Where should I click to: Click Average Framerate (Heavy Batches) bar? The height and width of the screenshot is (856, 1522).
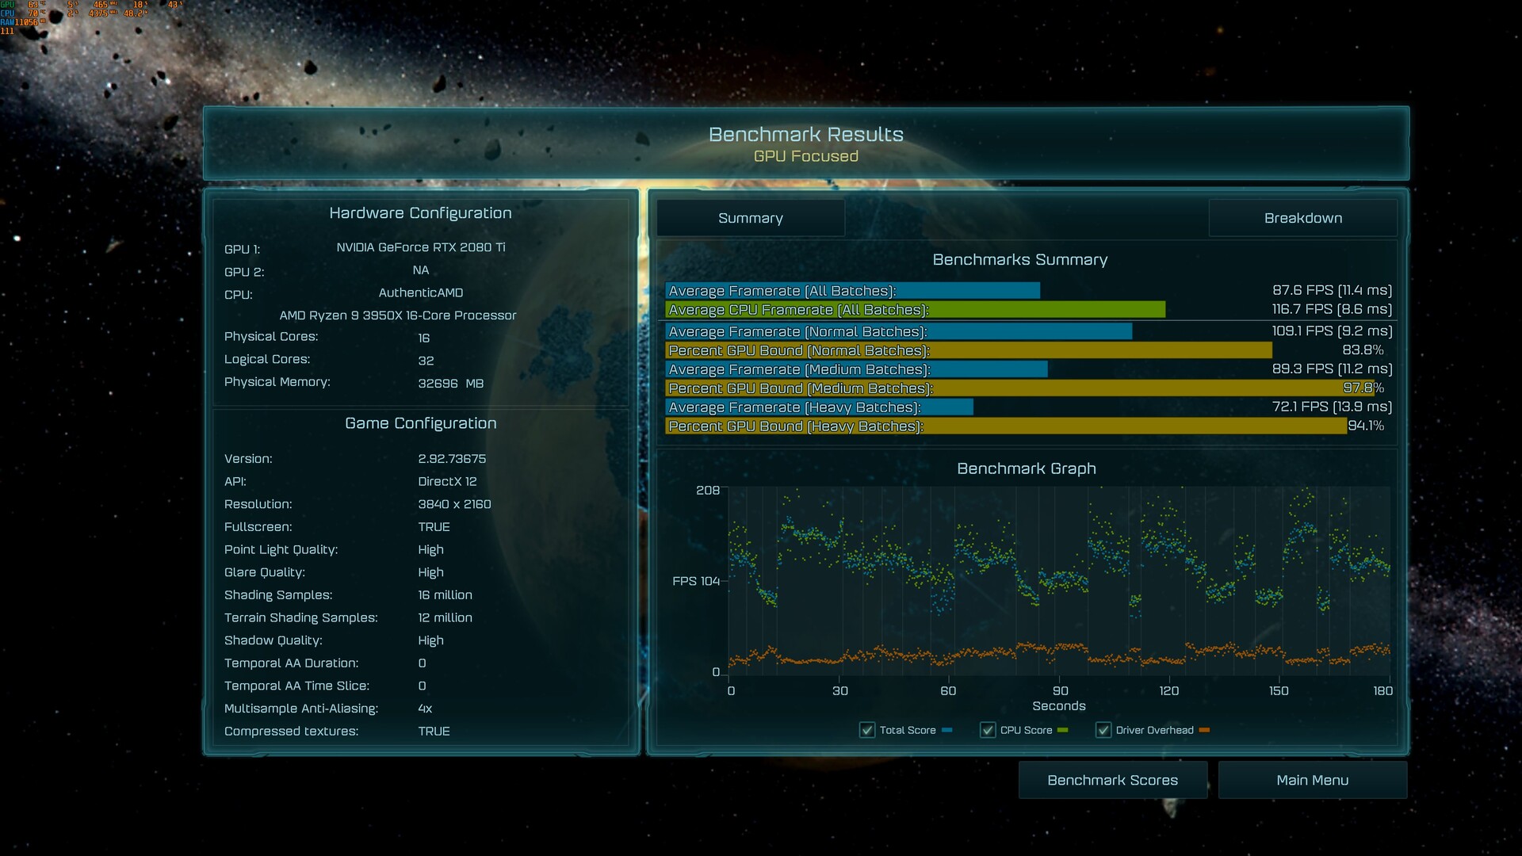pyautogui.click(x=819, y=407)
